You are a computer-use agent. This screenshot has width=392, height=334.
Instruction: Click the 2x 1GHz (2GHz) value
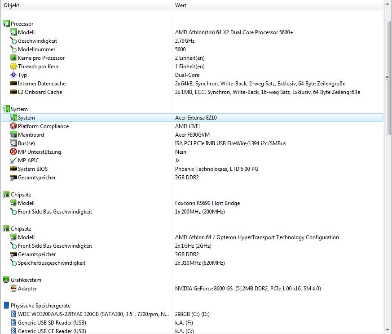pos(193,246)
